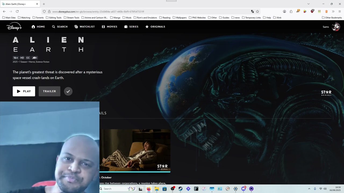Watch the TRAILER
344x193 pixels.
49,91
